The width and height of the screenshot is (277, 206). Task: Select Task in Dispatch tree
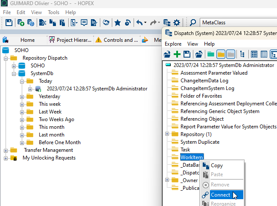click(x=185, y=150)
